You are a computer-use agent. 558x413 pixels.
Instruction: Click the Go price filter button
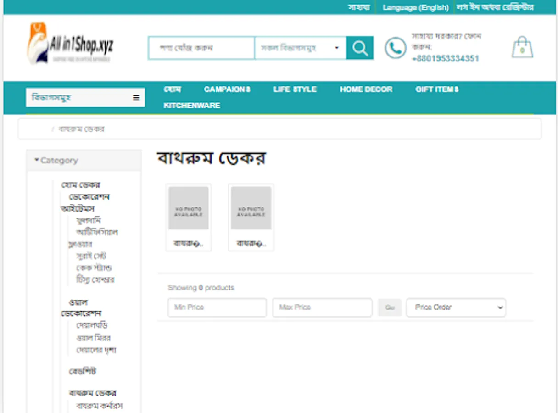click(x=390, y=307)
